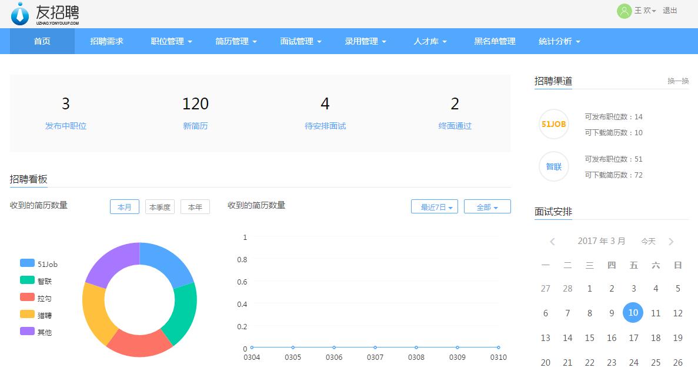Image resolution: width=698 pixels, height=371 pixels.
Task: Click 可发布职位数：14 text
Action: pyautogui.click(x=613, y=117)
